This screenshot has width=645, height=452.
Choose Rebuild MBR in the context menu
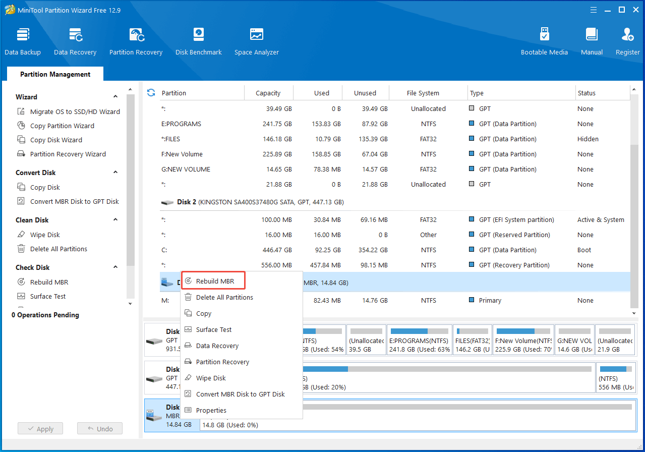[x=214, y=281]
